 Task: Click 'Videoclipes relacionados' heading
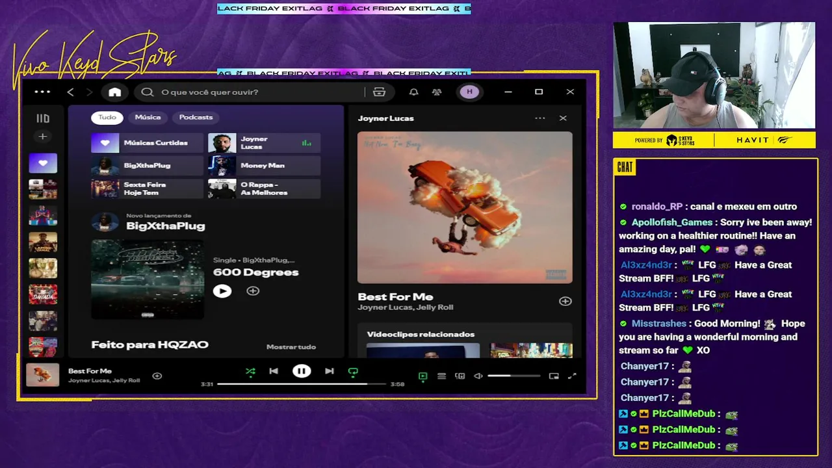(x=421, y=335)
